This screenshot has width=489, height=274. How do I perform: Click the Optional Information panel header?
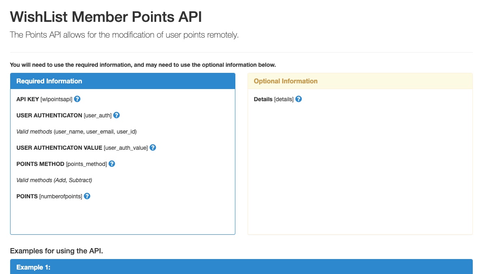click(360, 81)
